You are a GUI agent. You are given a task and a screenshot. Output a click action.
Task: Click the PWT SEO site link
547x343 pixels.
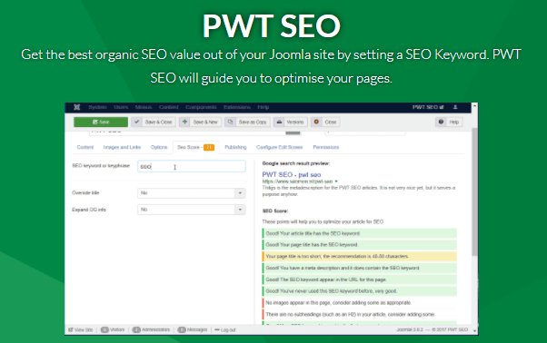[428, 107]
